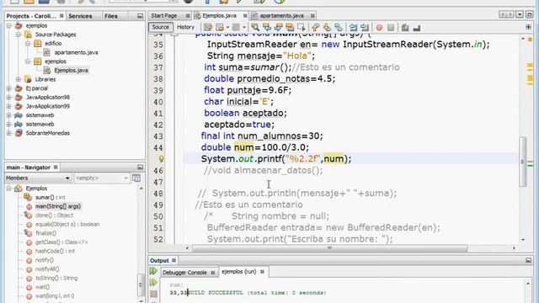The height and width of the screenshot is (303, 539).
Task: Click the Uncomment lines icon
Action: (x=417, y=28)
